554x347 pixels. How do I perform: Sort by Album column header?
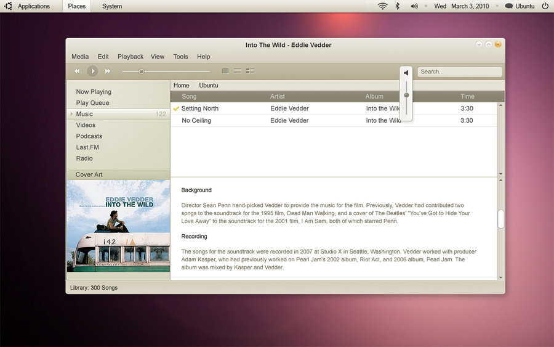pos(374,96)
